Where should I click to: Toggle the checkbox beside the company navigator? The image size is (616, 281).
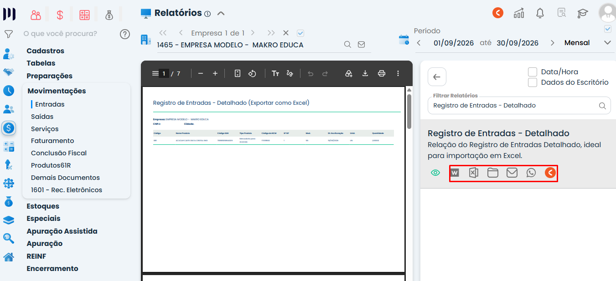tap(300, 33)
